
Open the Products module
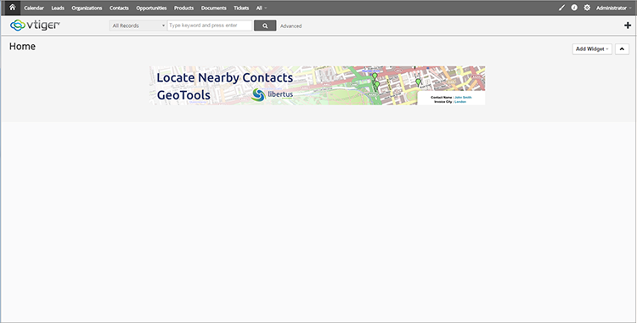(183, 8)
